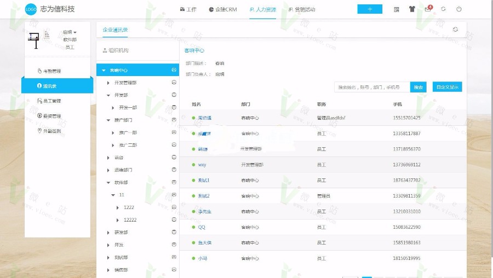Click the power logout icon

458,9
